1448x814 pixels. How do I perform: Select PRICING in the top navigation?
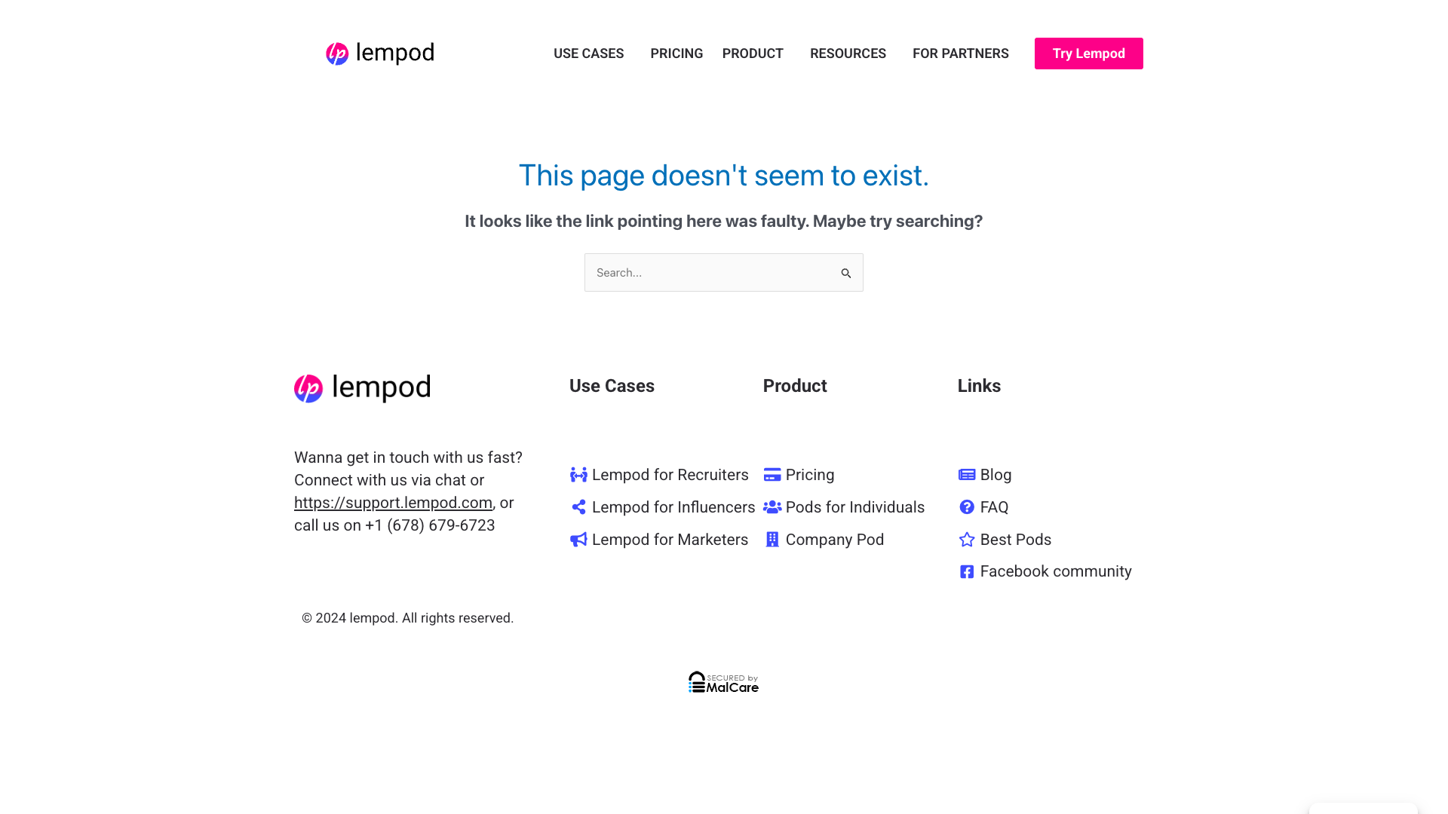[x=676, y=53]
